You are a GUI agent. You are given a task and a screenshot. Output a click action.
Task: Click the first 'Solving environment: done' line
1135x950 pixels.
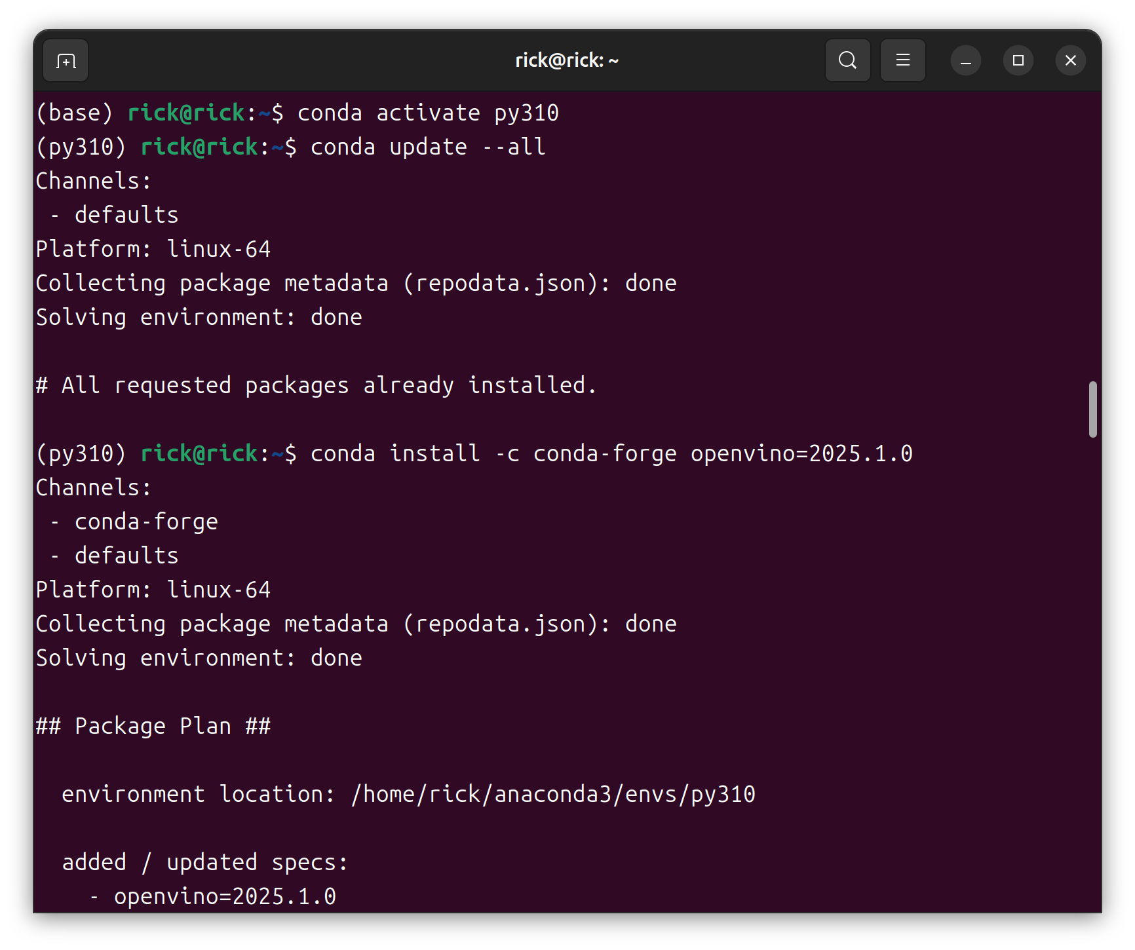pos(199,317)
